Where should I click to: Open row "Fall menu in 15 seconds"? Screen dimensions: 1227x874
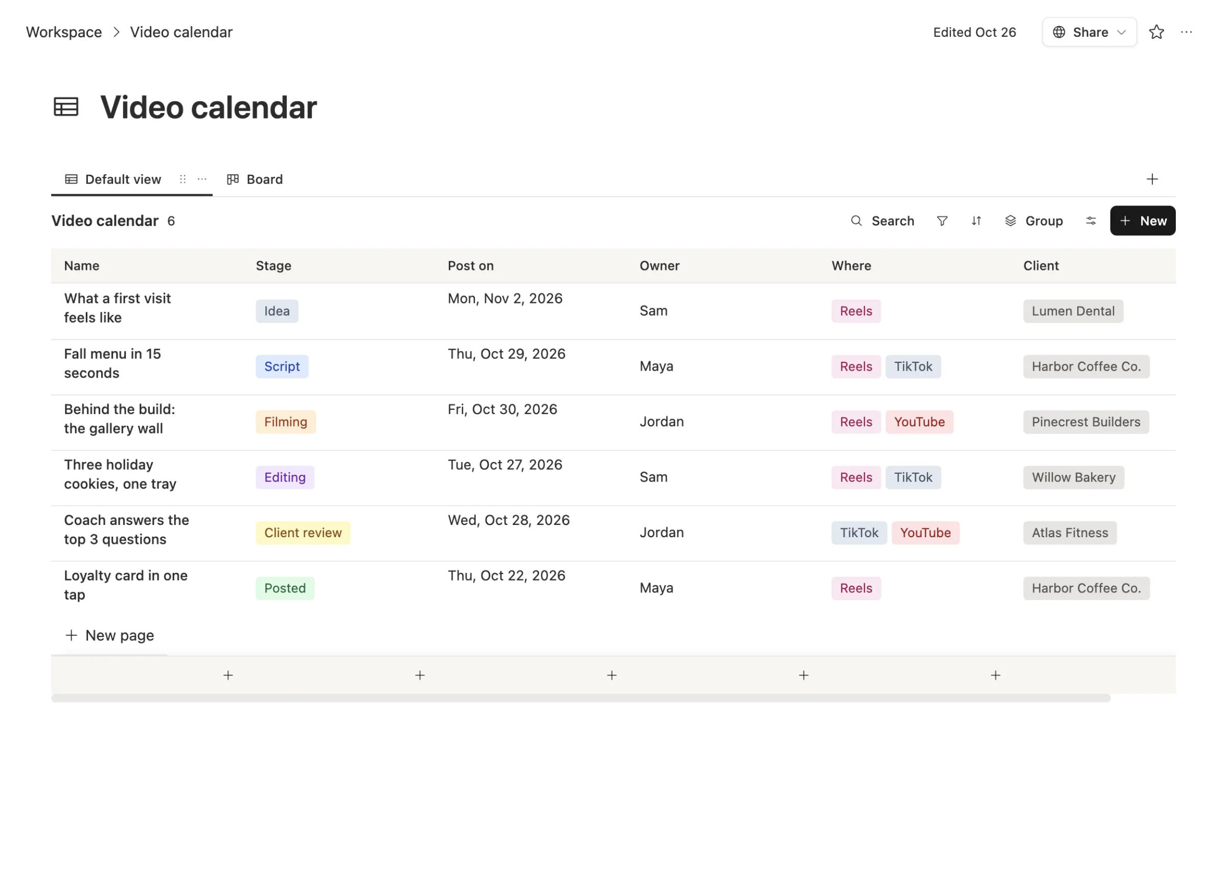112,363
